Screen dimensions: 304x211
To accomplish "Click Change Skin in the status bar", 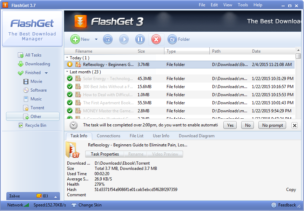I will point(87,205).
